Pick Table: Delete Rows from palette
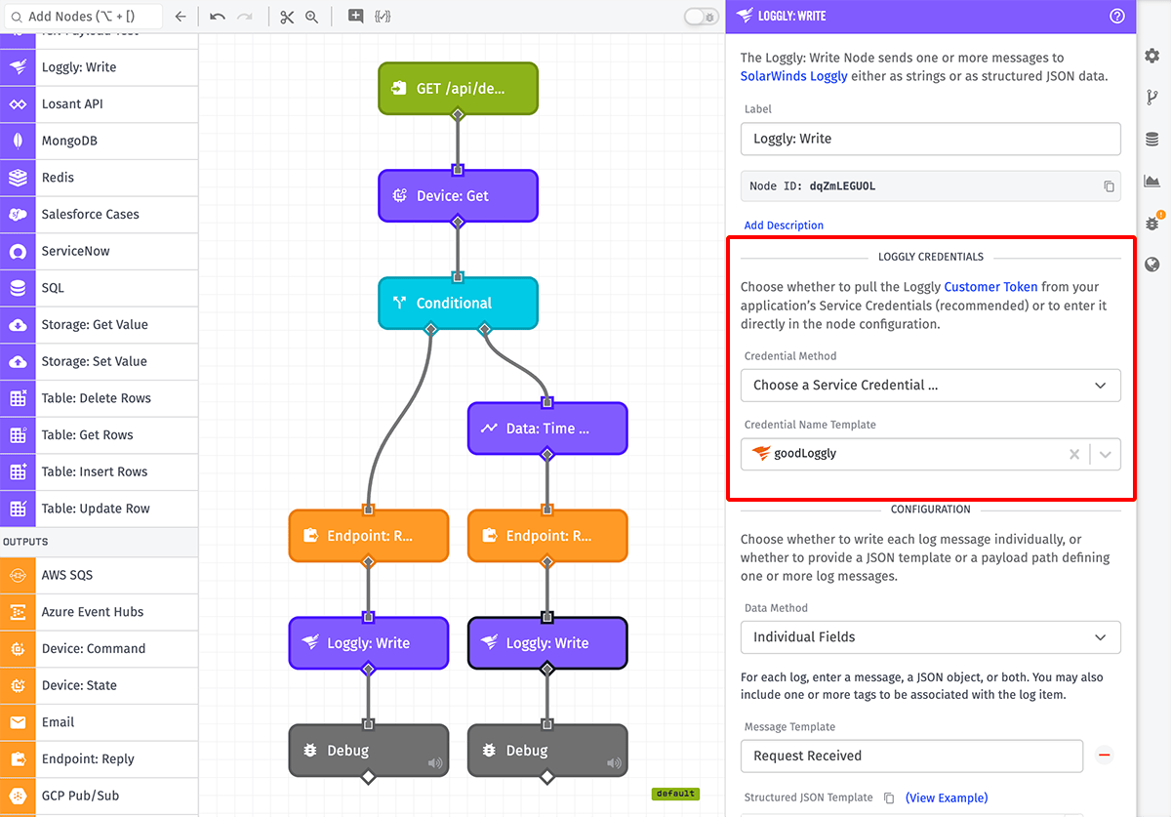The height and width of the screenshot is (817, 1171). [99, 398]
